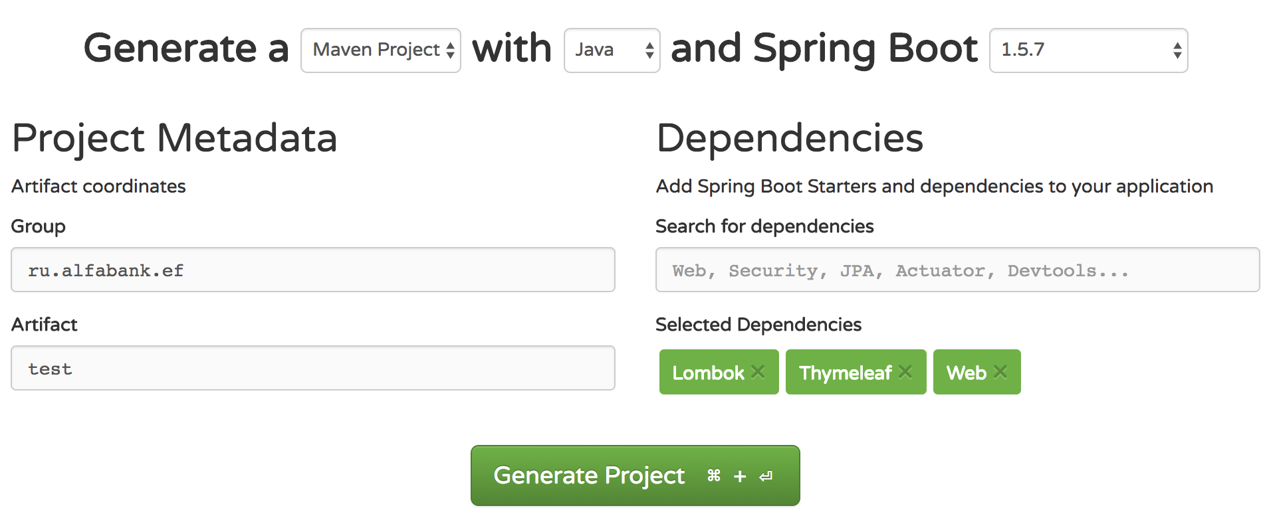
Task: Click the Dependencies heading
Action: coord(790,138)
